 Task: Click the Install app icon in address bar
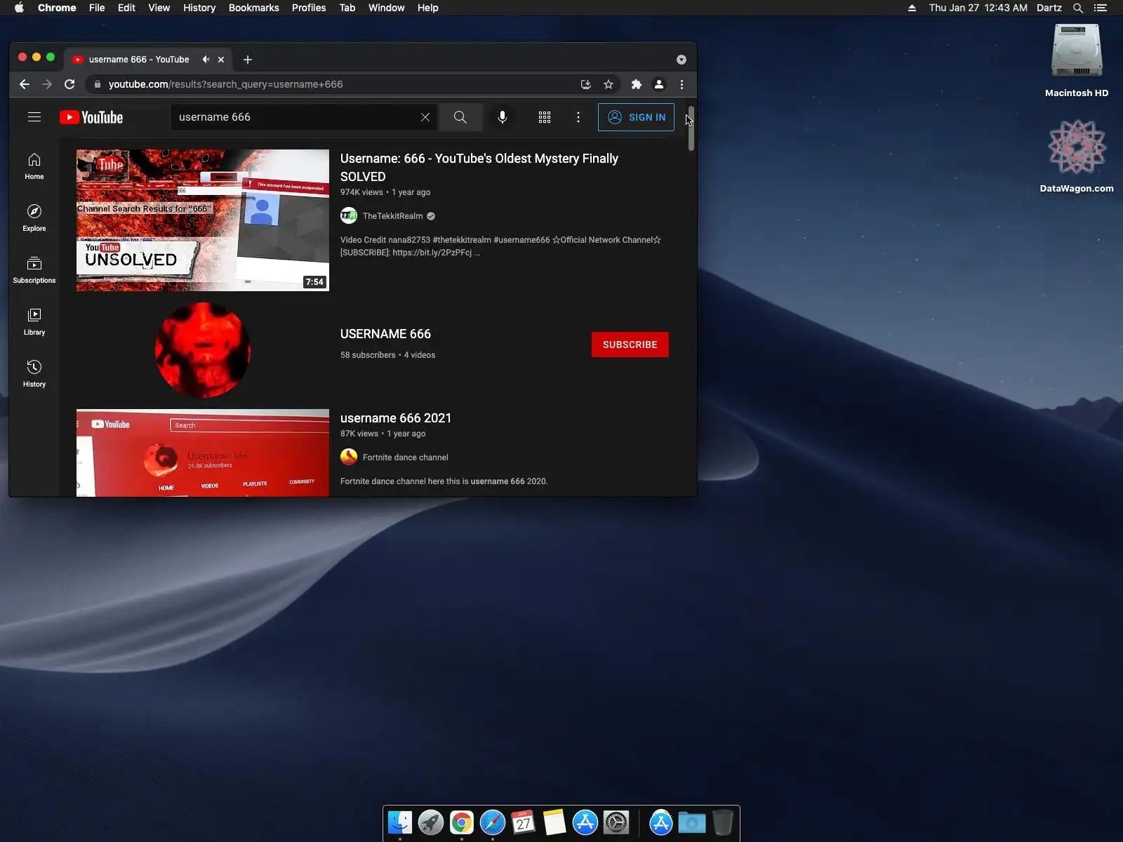coord(586,84)
